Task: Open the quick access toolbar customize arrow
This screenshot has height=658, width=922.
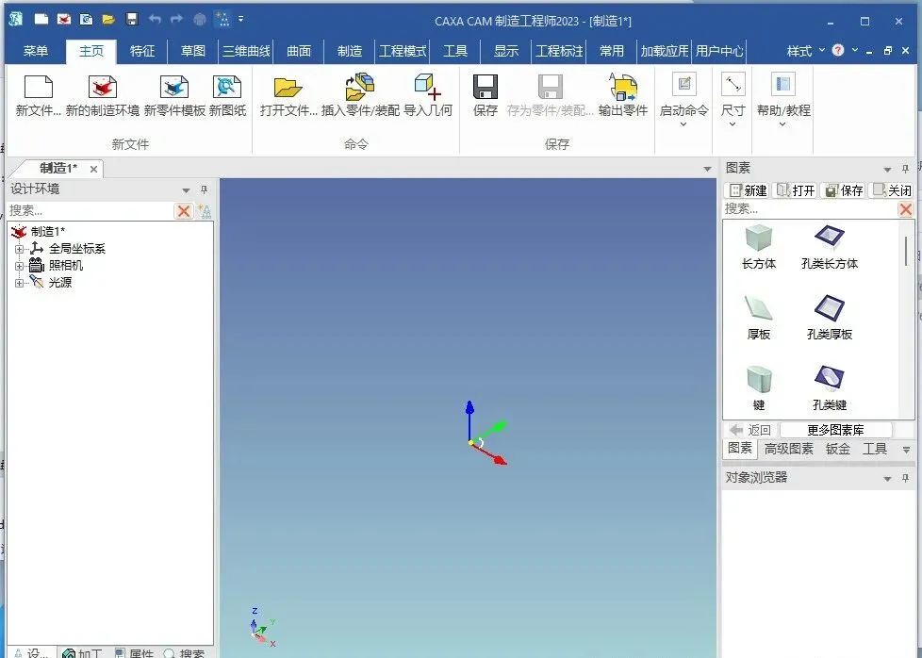Action: [x=240, y=20]
